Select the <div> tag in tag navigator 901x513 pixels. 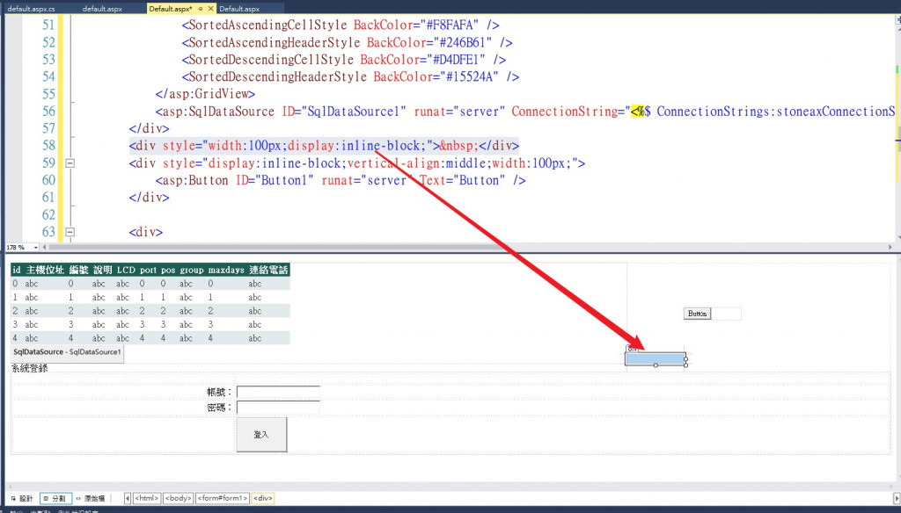click(x=262, y=498)
